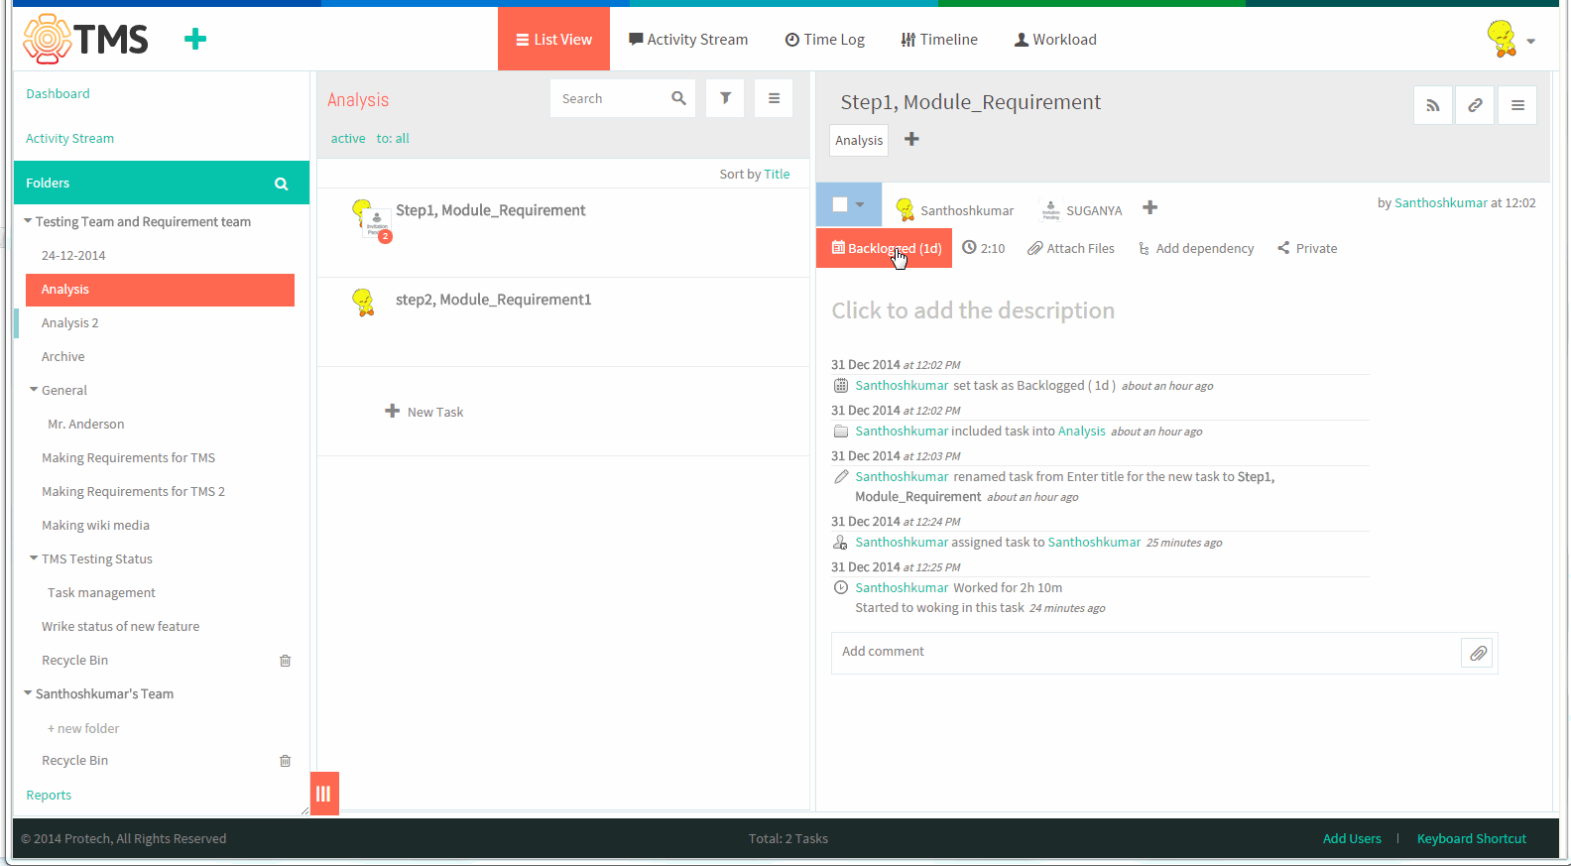Switch to Activity Stream tab in top bar

point(688,40)
